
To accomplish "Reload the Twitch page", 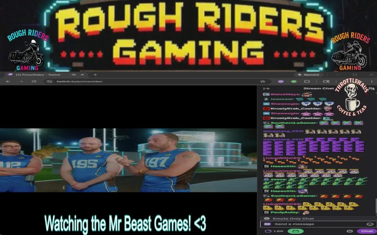I will (34, 81).
